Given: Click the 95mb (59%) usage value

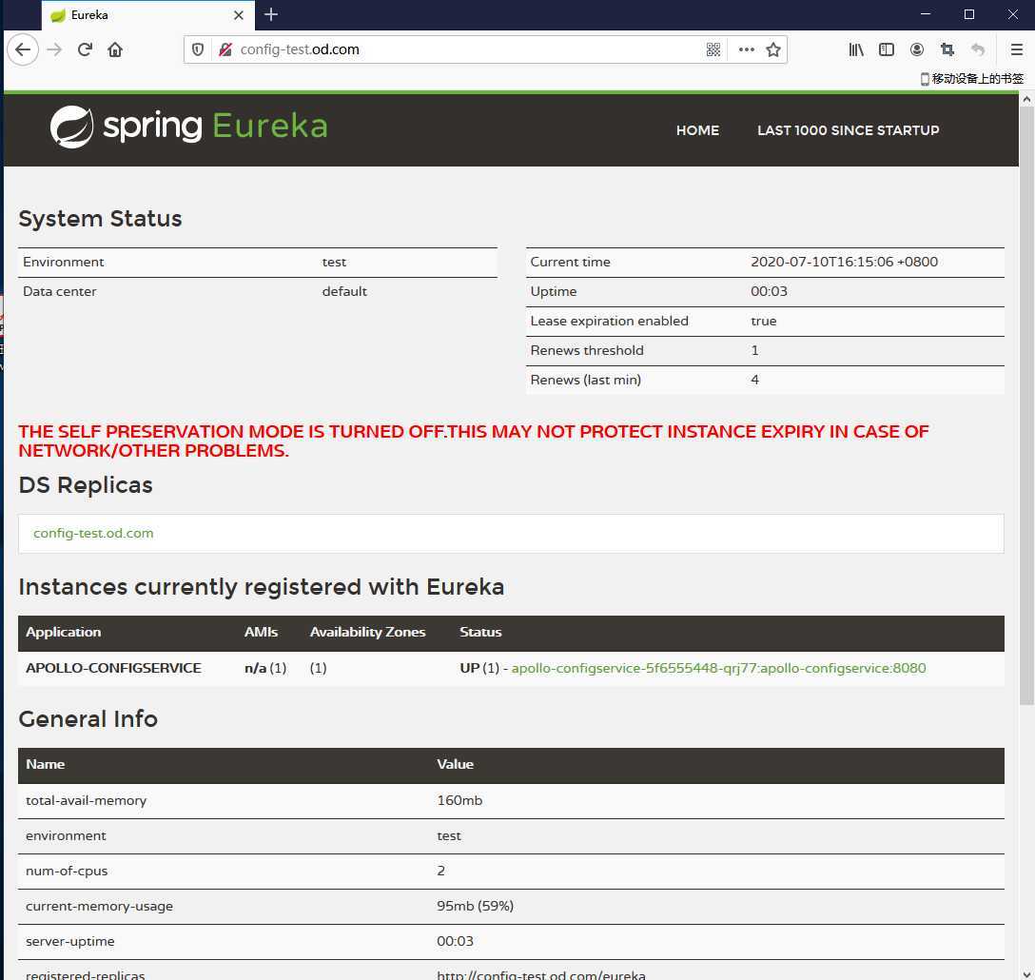Looking at the screenshot, I should click(476, 906).
